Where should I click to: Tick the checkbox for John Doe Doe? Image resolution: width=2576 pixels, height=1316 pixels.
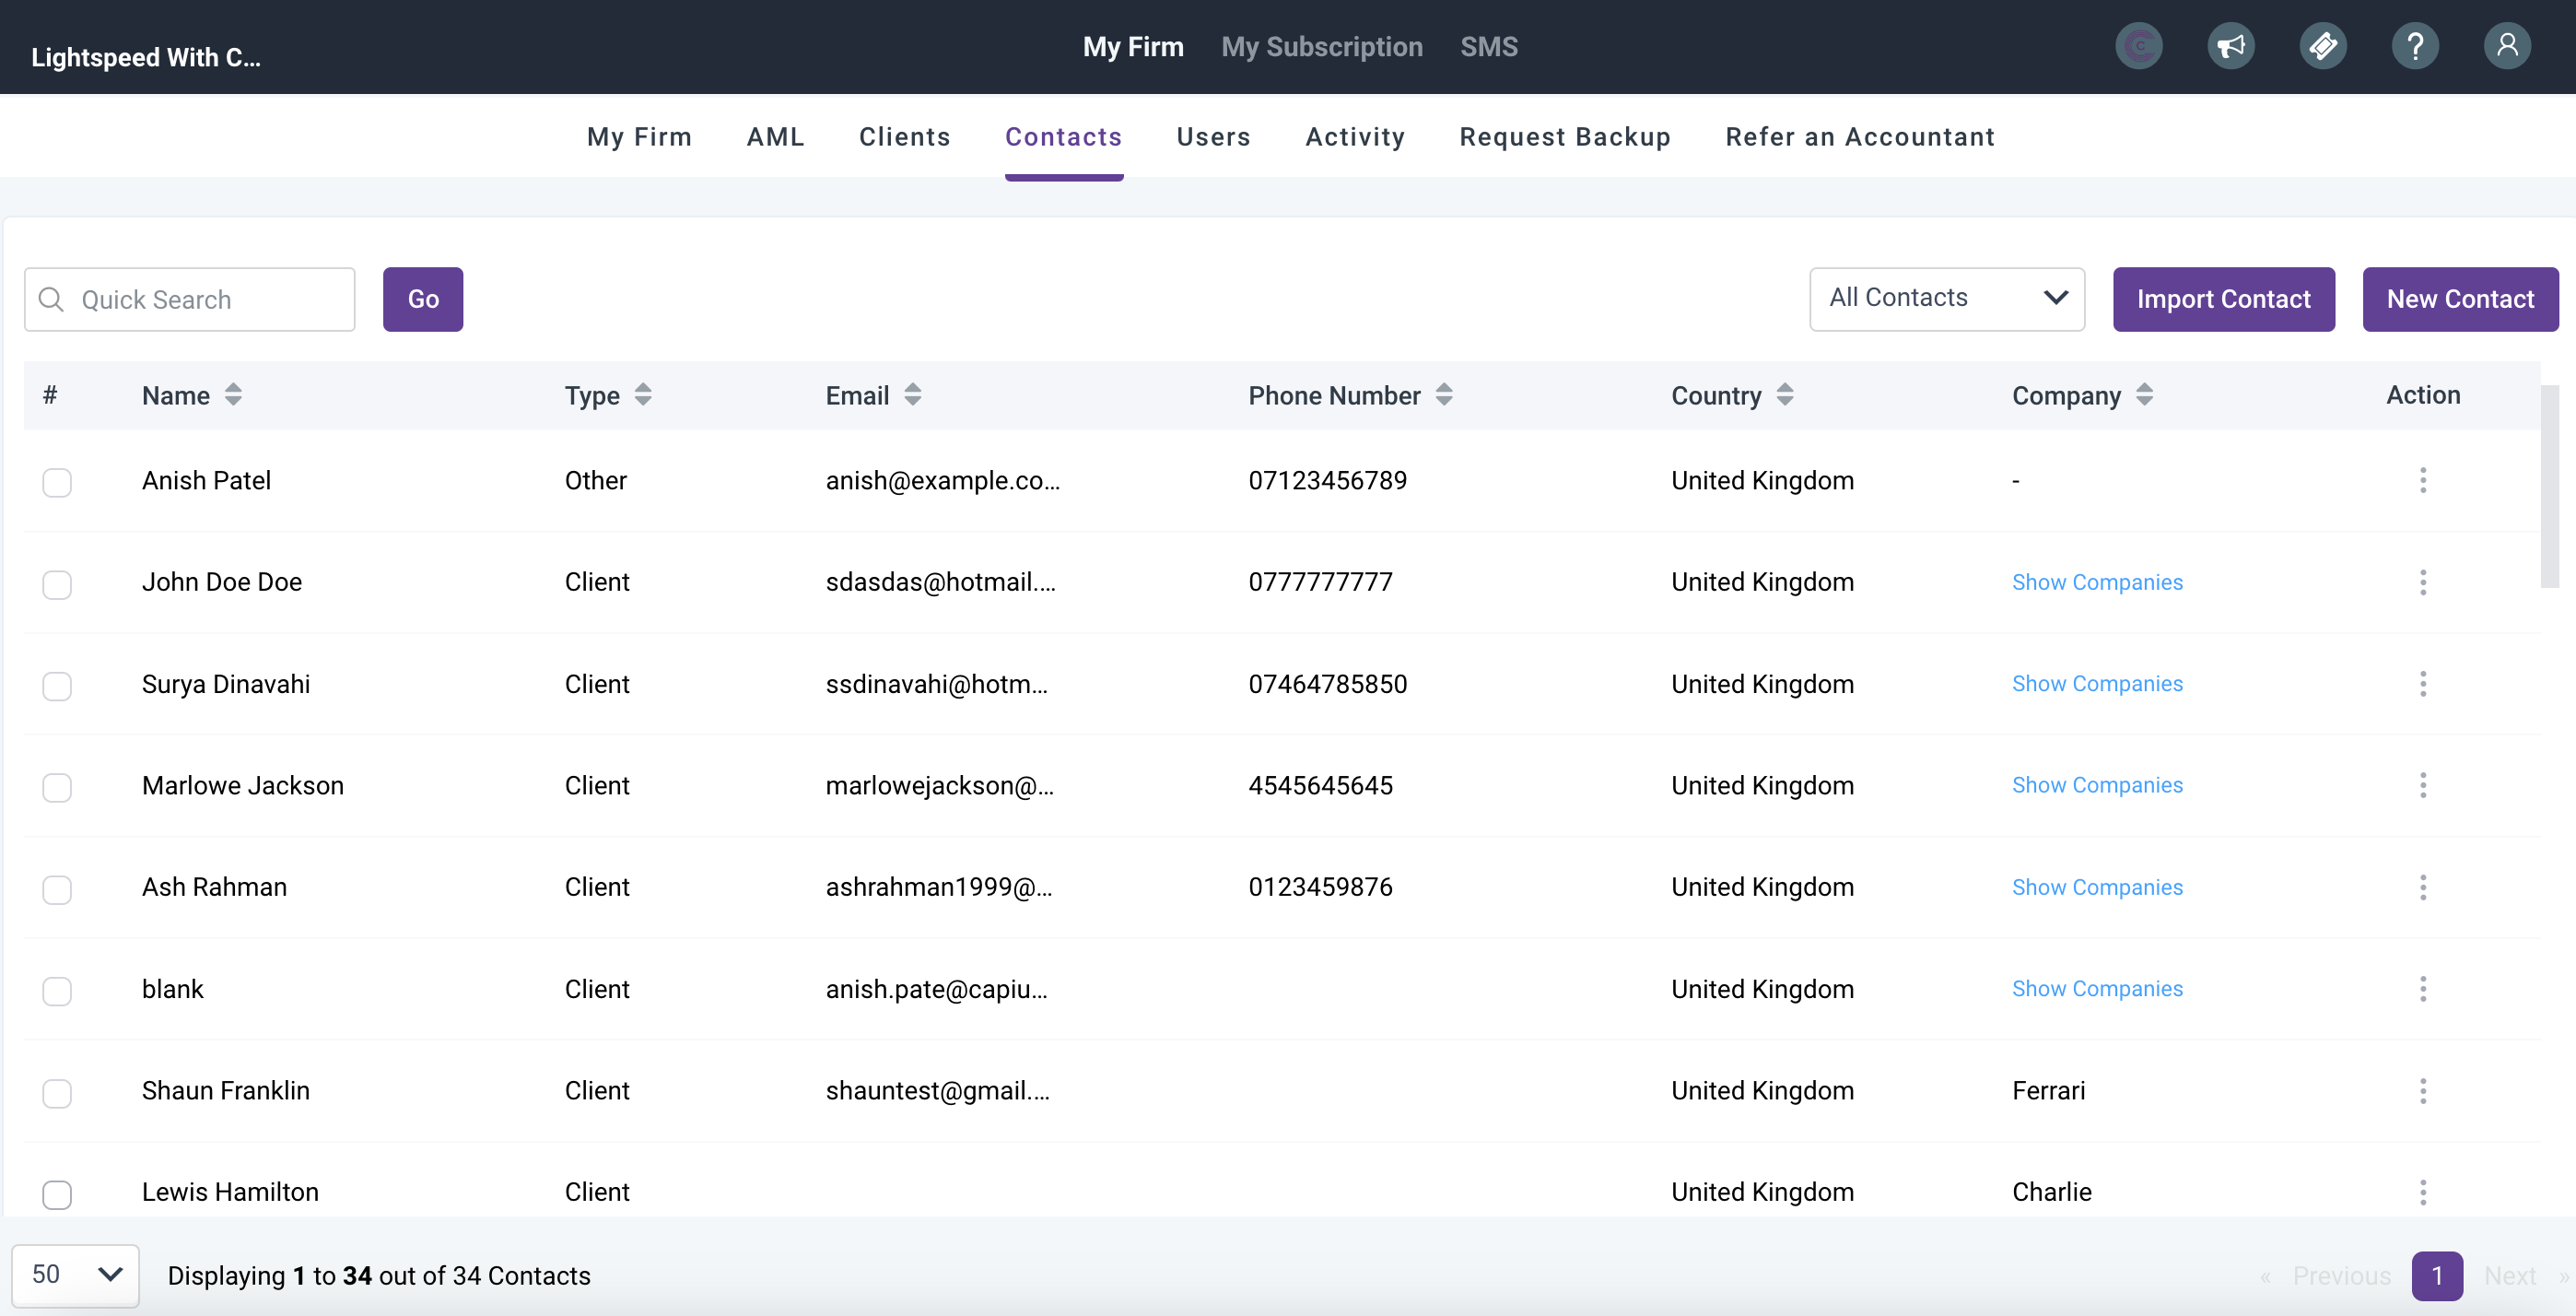[x=57, y=584]
